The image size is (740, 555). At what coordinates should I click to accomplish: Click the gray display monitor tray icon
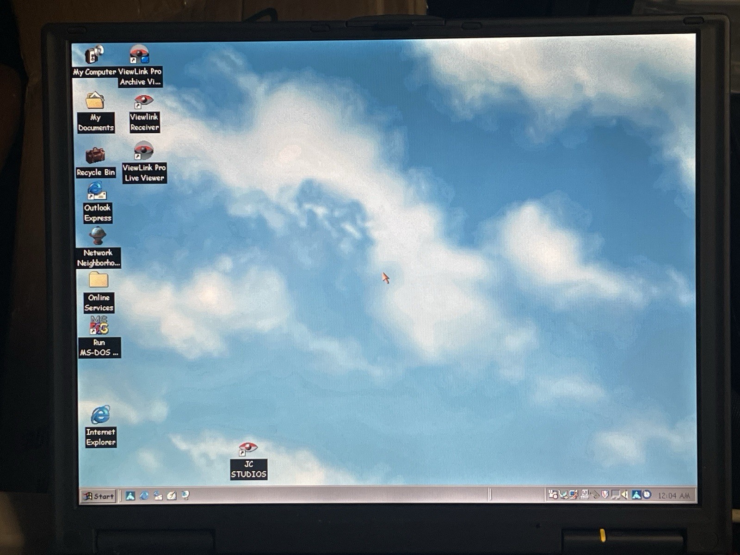pos(616,495)
